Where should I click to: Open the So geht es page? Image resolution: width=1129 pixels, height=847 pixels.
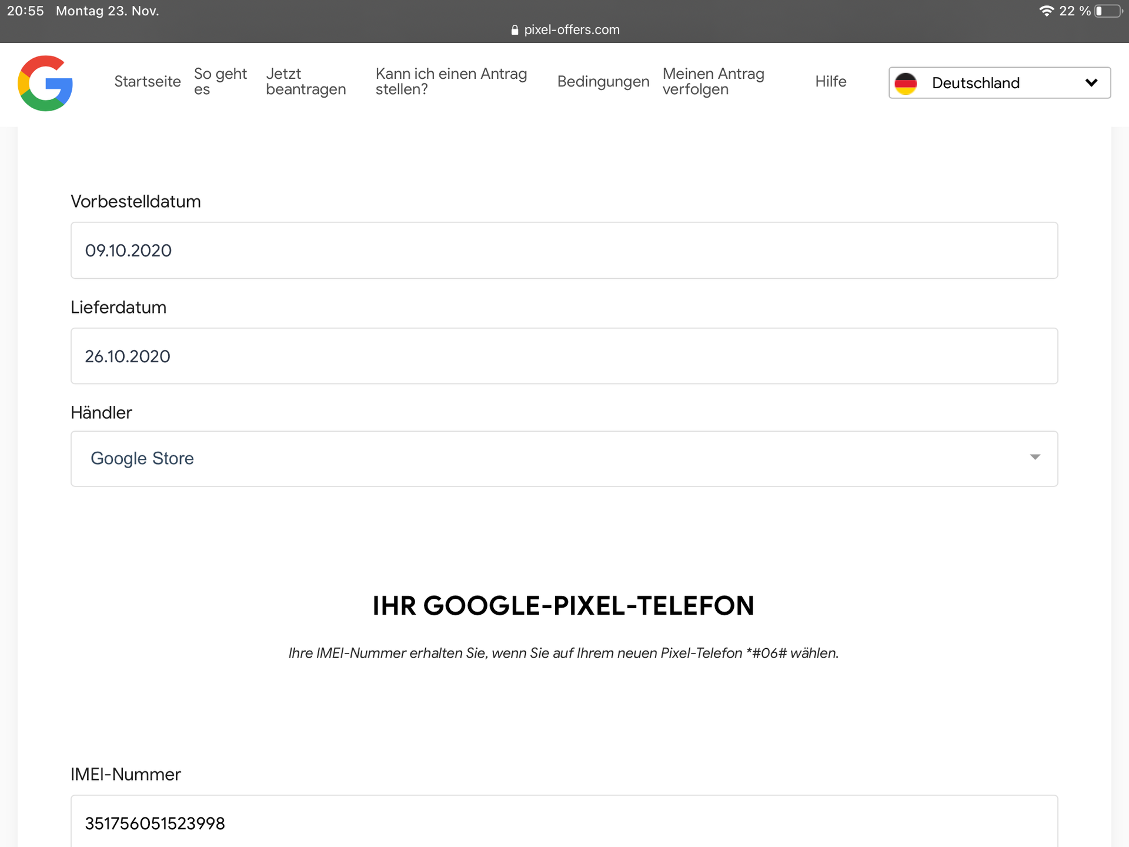(221, 81)
